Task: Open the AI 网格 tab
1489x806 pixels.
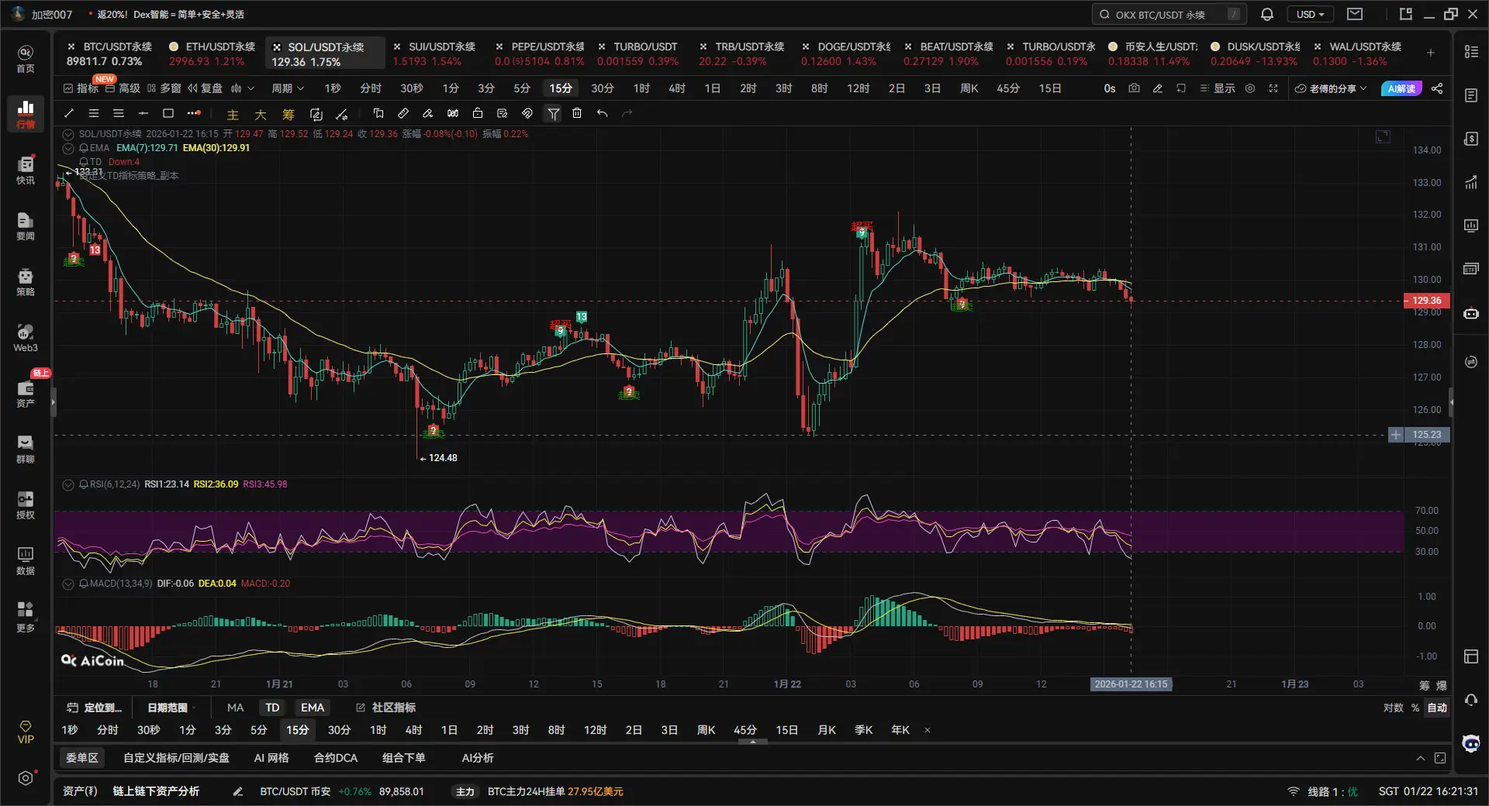Action: (271, 758)
